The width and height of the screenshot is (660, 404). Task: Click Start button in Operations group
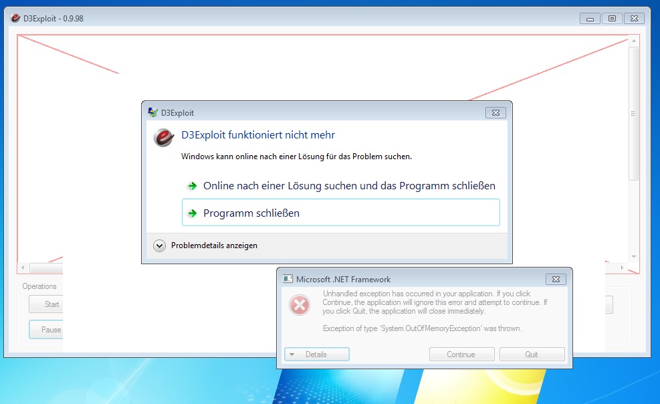pos(46,304)
